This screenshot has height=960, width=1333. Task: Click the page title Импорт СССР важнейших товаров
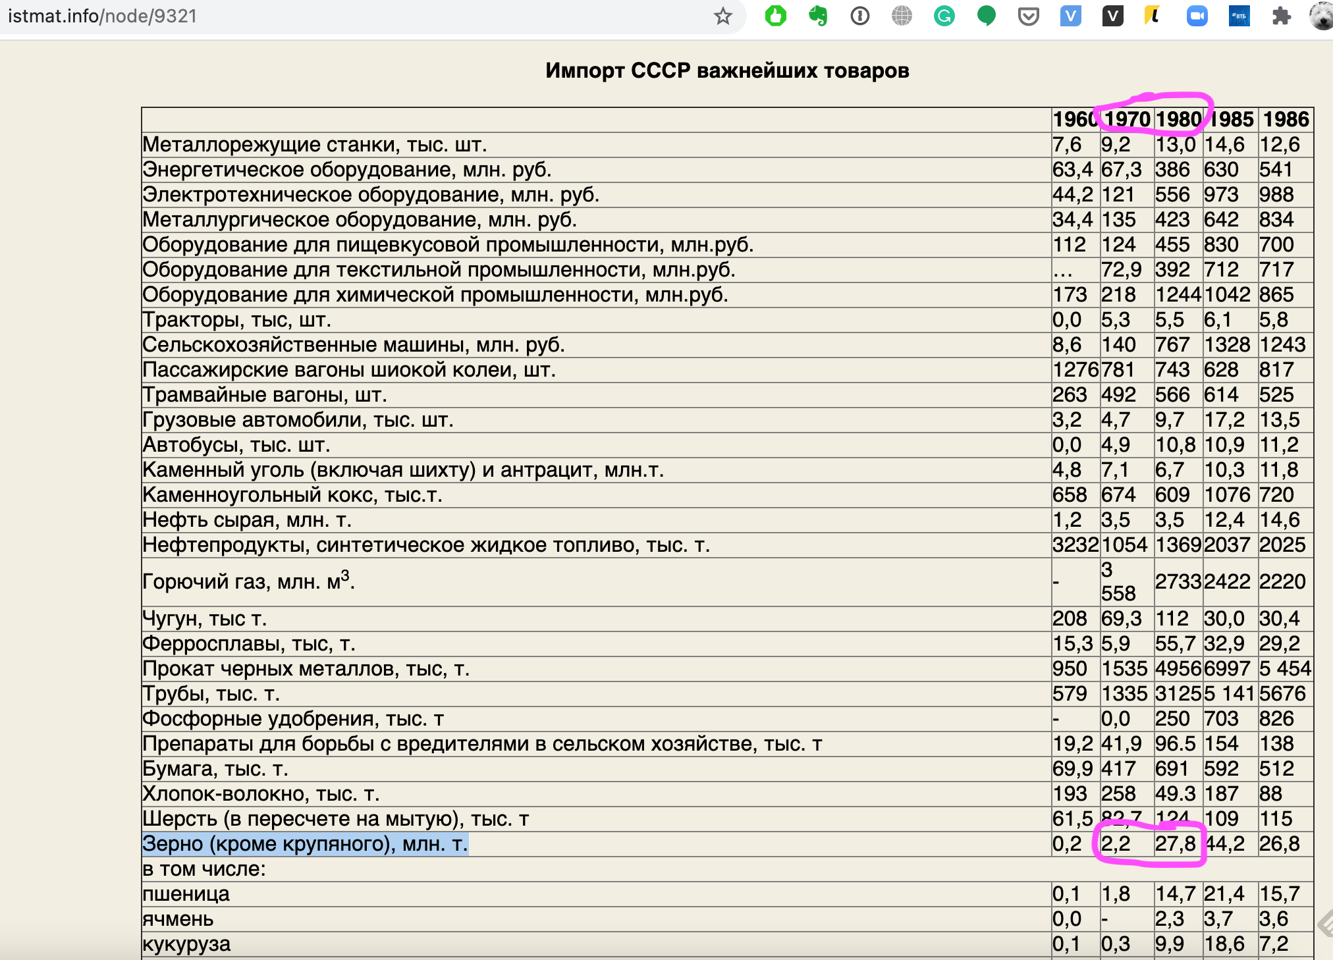click(727, 70)
